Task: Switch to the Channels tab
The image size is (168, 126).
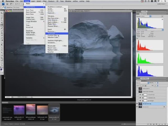Action: pos(144,81)
